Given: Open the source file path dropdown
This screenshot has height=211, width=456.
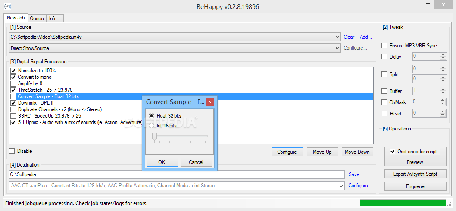Looking at the screenshot, I should coord(337,37).
